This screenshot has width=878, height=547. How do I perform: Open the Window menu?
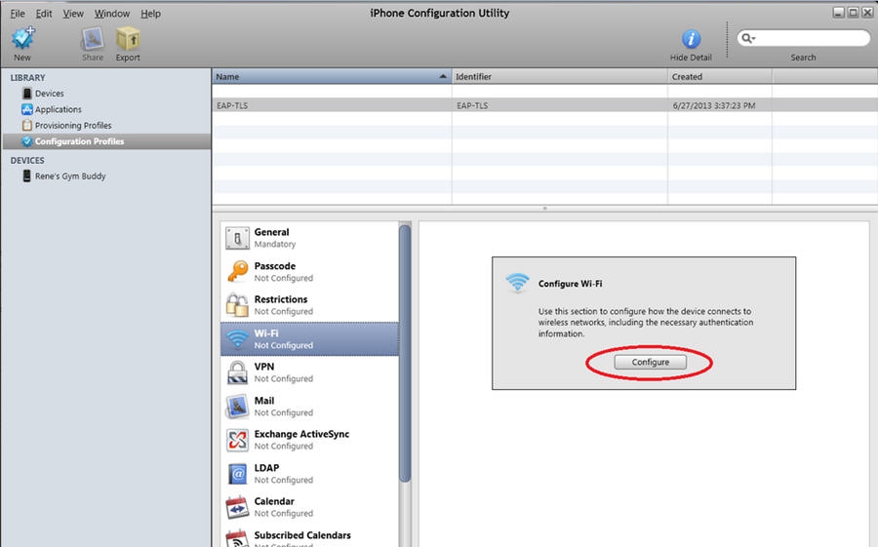click(112, 14)
